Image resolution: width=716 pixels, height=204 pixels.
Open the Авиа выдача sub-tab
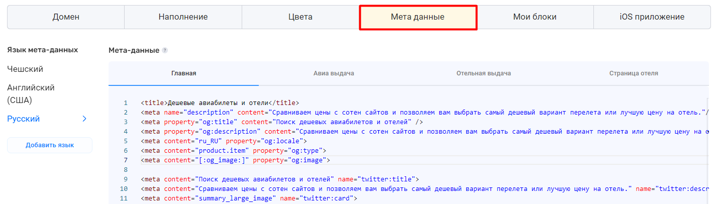click(334, 73)
